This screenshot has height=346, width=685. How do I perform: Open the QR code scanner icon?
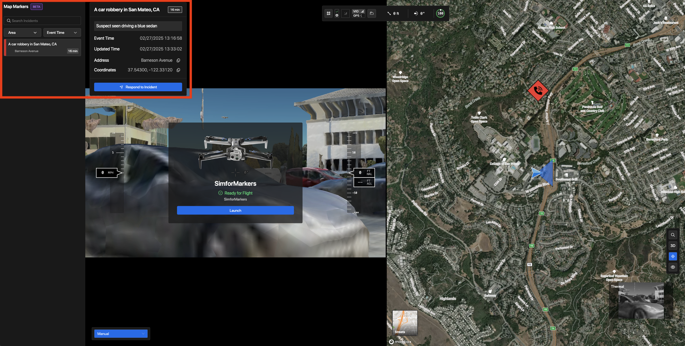point(328,13)
